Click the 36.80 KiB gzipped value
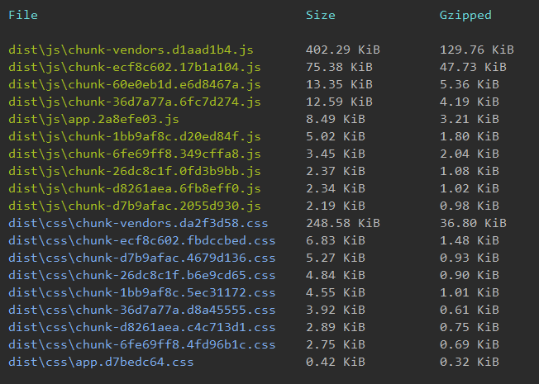This screenshot has width=539, height=384. tap(473, 223)
